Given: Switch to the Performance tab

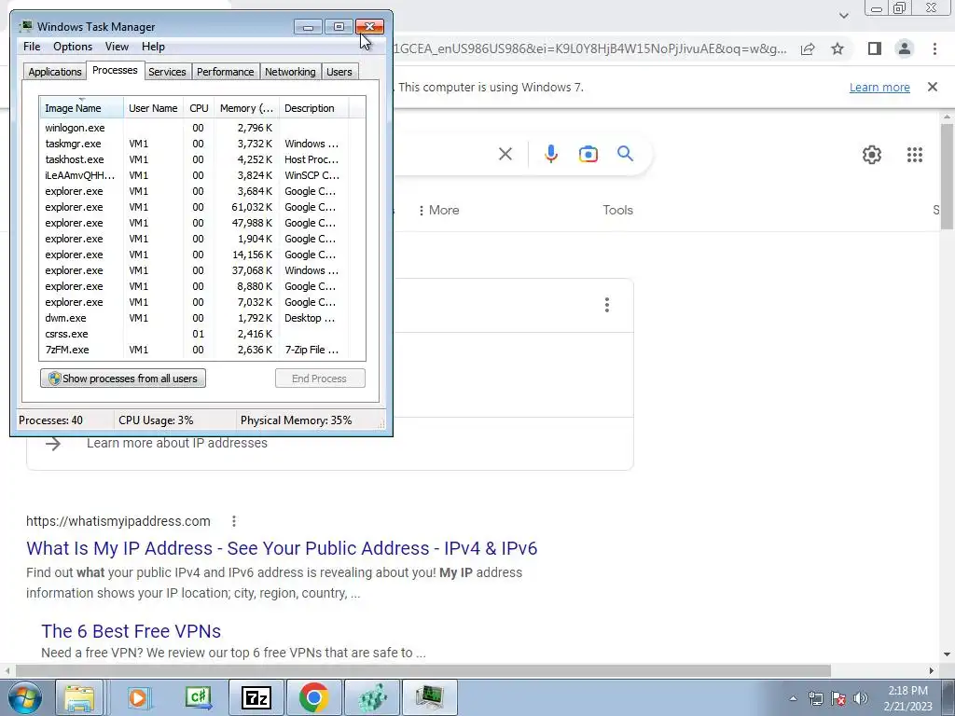Looking at the screenshot, I should 225,72.
